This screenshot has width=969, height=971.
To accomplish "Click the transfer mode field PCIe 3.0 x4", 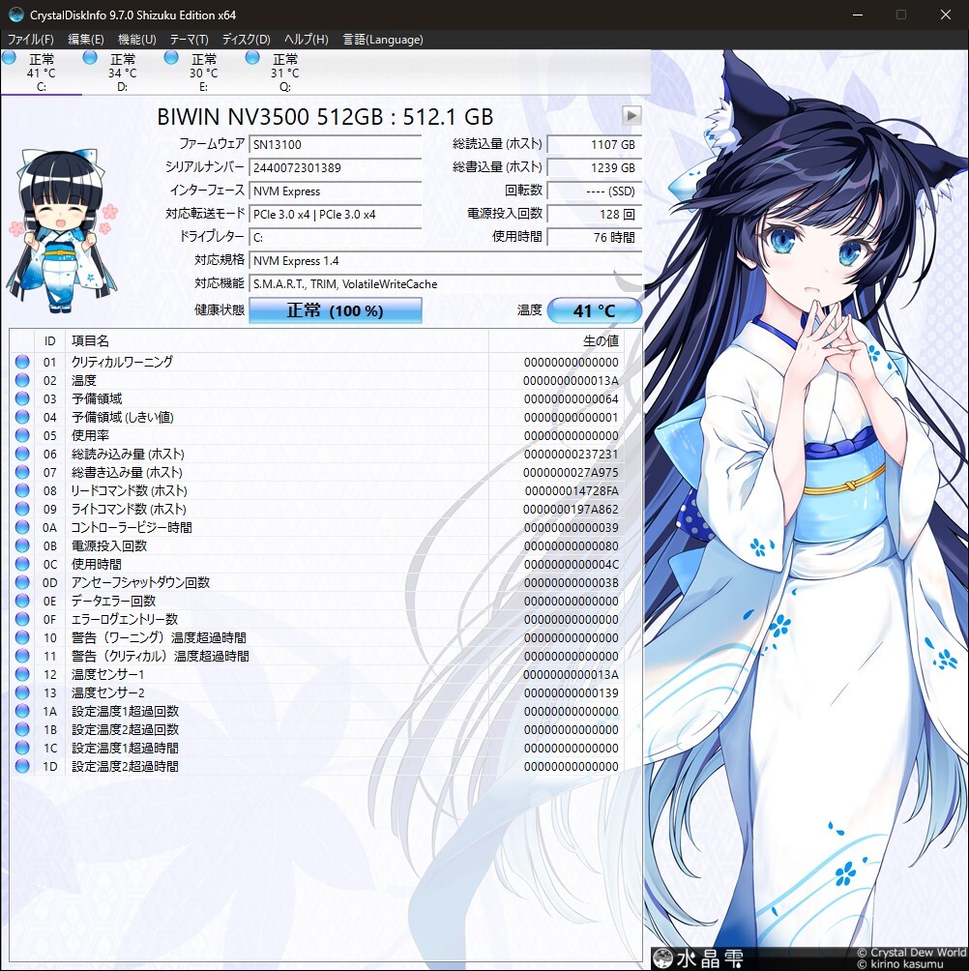I will click(x=335, y=215).
